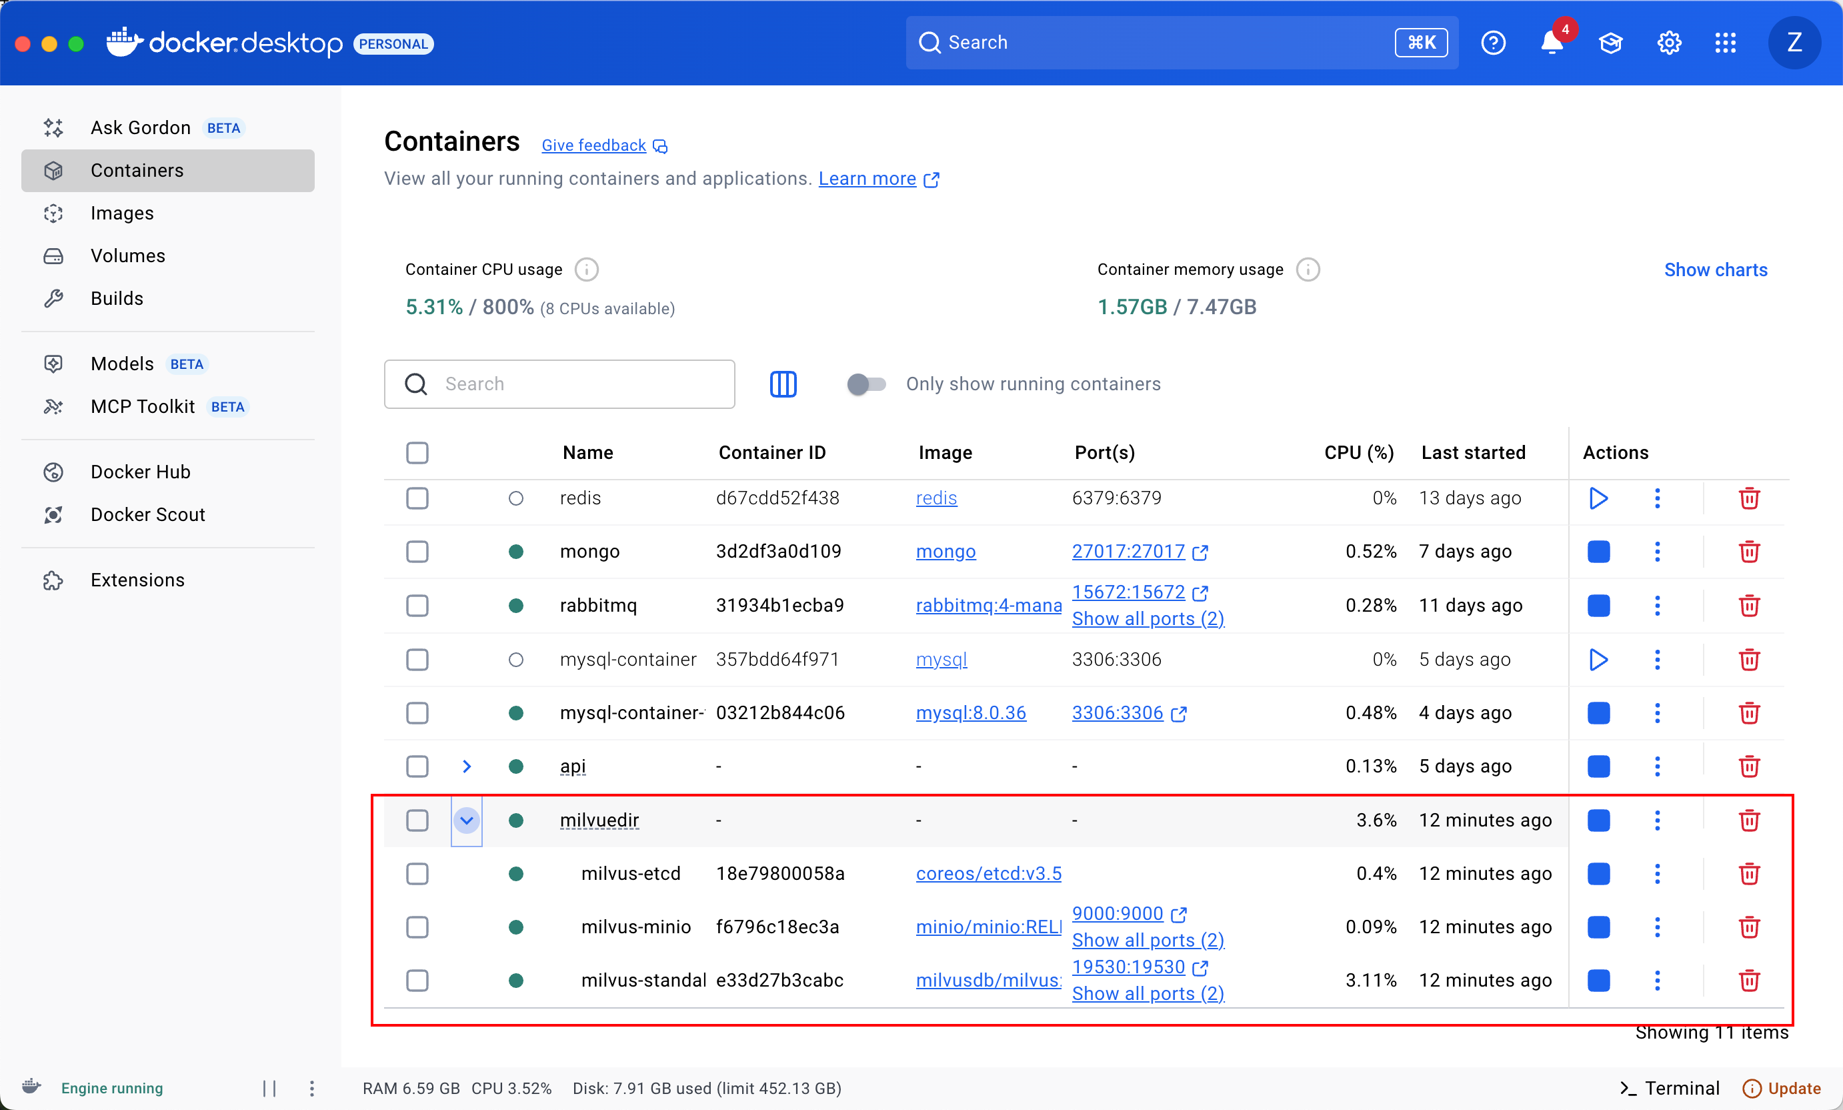The width and height of the screenshot is (1843, 1110).
Task: Open Docker Scout in the sidebar
Action: (x=167, y=514)
